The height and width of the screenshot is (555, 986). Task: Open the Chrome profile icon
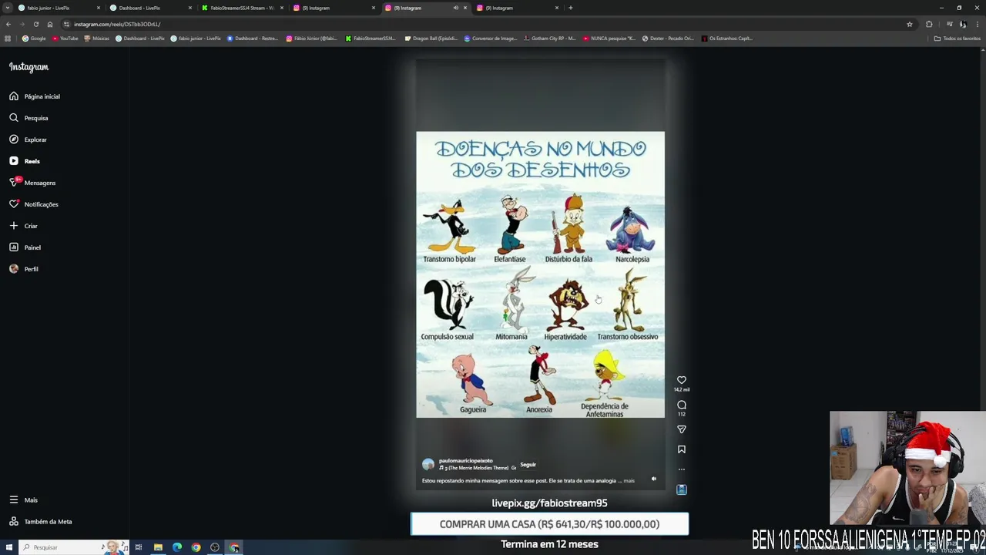[x=963, y=24]
